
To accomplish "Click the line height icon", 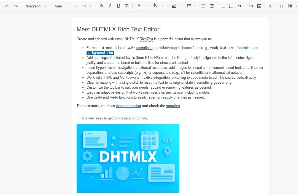I will click(188, 6).
